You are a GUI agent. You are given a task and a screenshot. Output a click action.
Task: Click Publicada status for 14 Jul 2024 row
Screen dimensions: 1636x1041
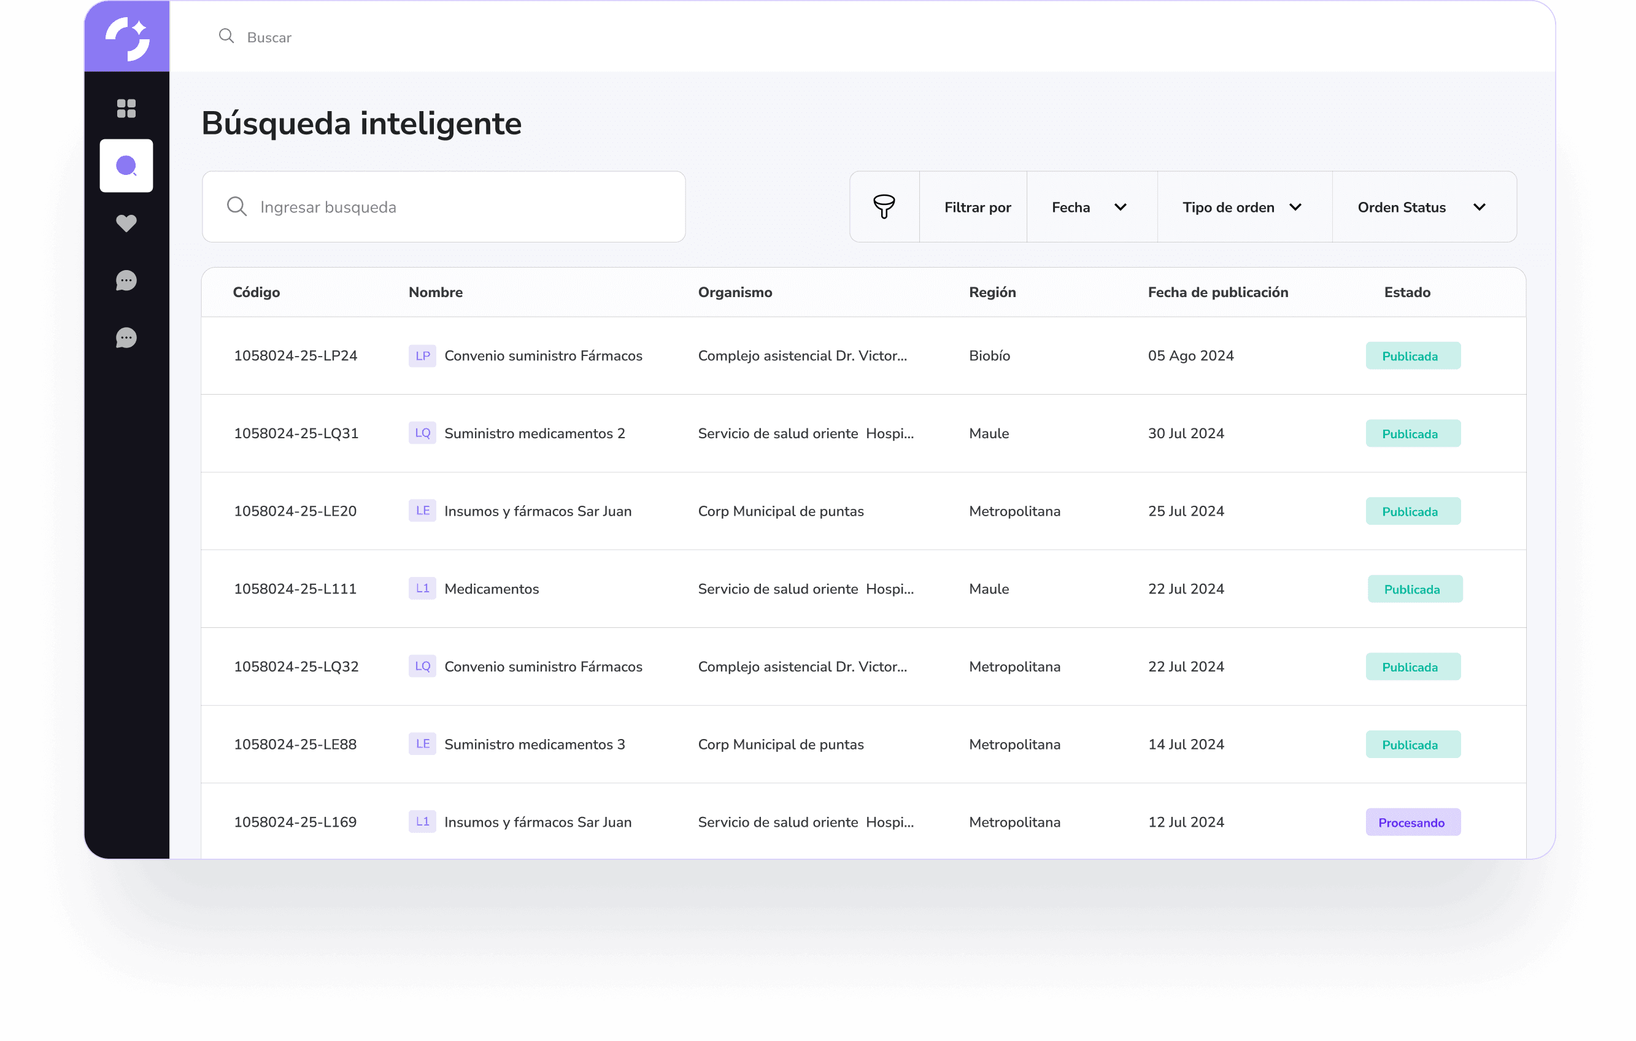[x=1413, y=744]
